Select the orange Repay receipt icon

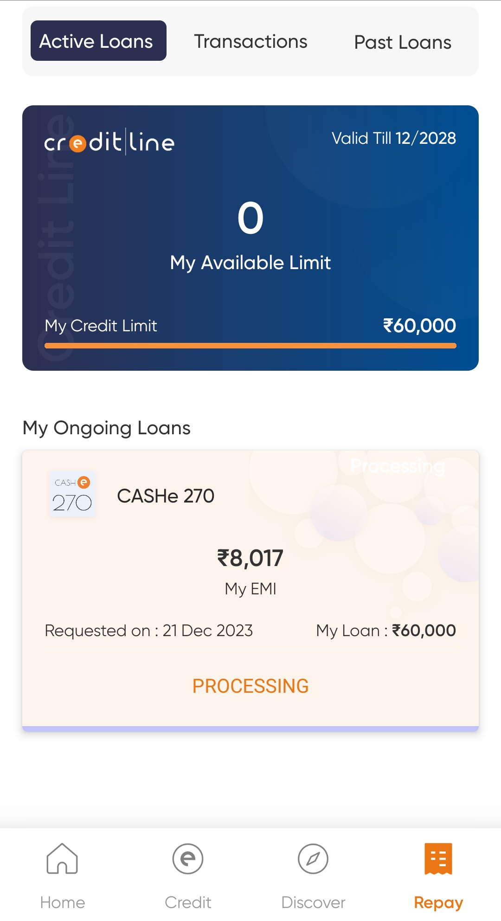tap(438, 858)
